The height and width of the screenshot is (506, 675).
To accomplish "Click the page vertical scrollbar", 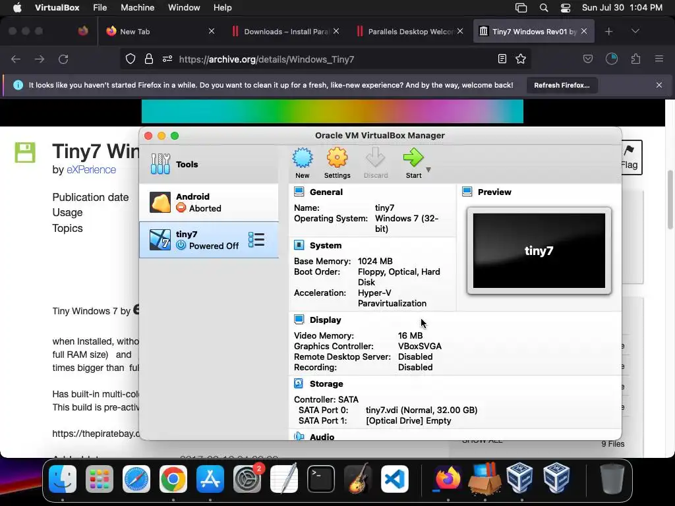I will click(670, 200).
